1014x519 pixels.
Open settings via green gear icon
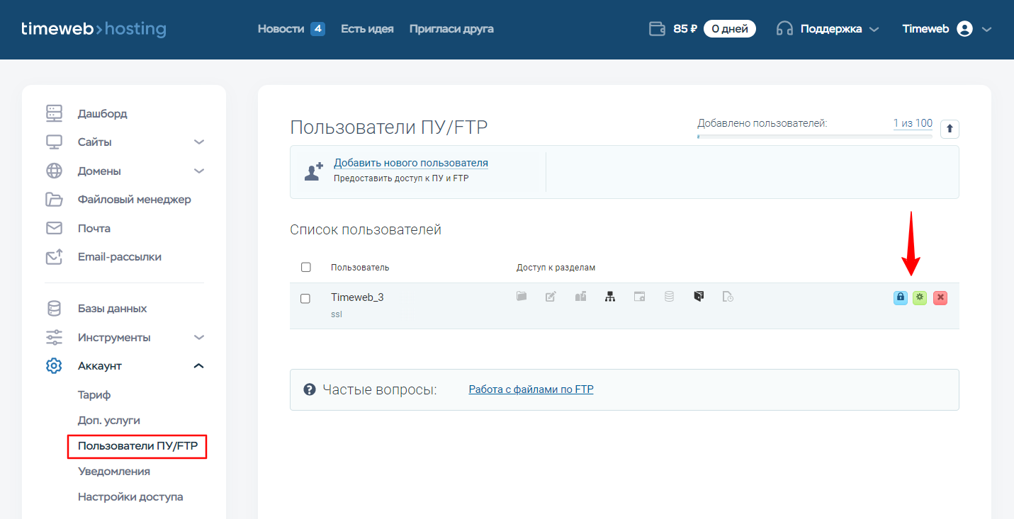920,297
